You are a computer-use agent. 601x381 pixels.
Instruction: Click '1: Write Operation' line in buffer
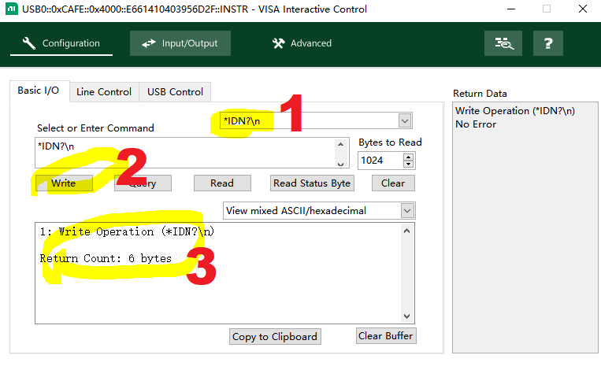127,231
